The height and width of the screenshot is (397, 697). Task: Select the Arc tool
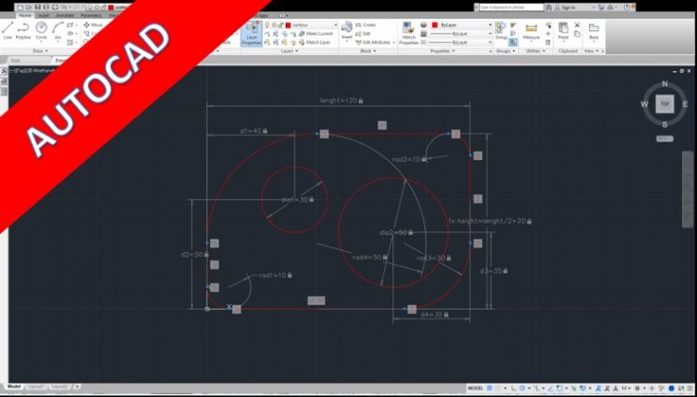(58, 31)
